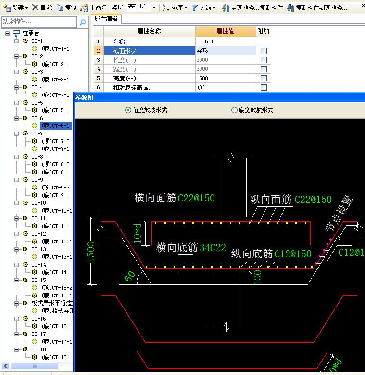
Task: Click the gear icon beside (底)CT-4-1
Action: click(34, 94)
